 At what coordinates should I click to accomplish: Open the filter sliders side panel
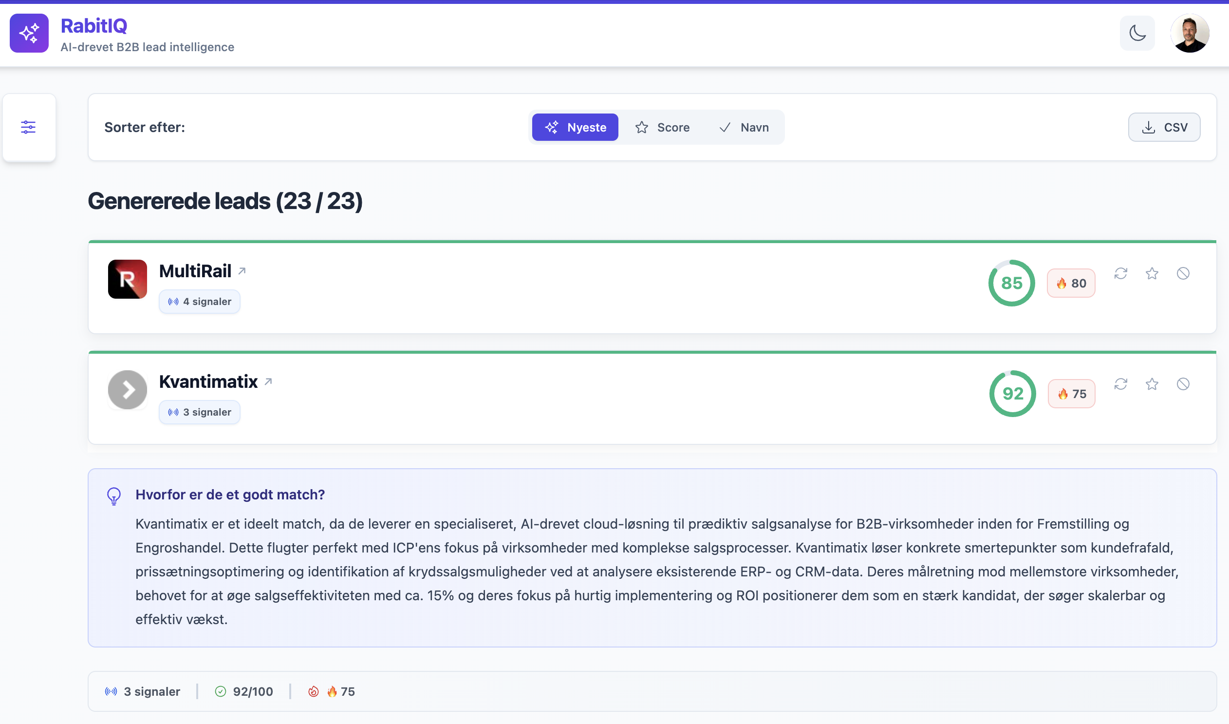tap(28, 127)
